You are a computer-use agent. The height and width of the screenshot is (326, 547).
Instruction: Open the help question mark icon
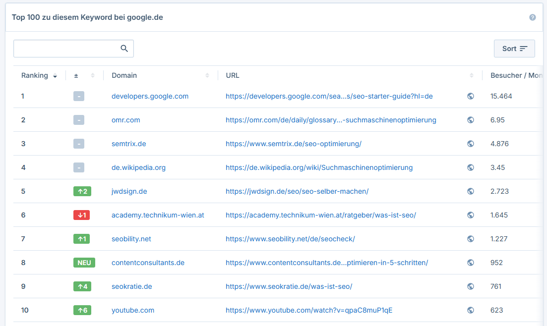pyautogui.click(x=532, y=17)
